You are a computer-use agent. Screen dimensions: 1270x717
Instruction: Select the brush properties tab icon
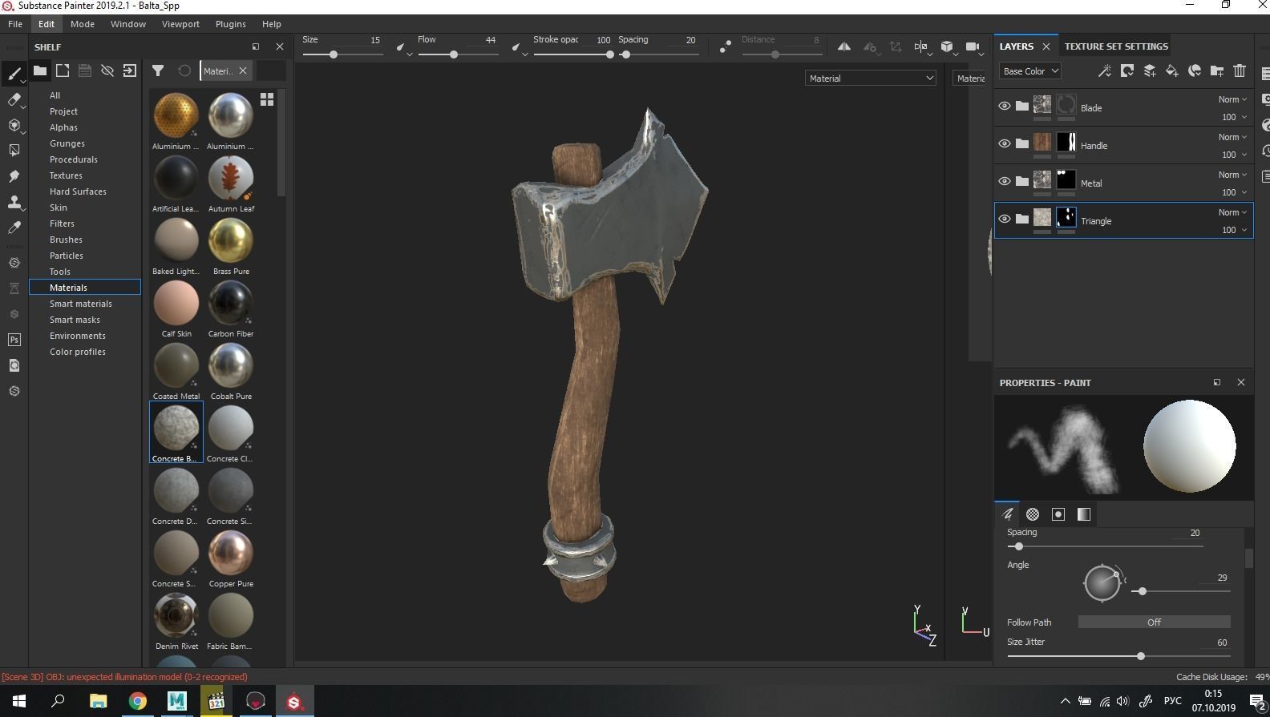point(1008,514)
